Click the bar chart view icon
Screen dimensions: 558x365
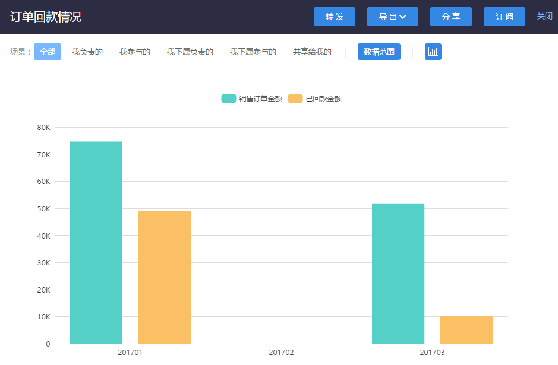point(433,52)
